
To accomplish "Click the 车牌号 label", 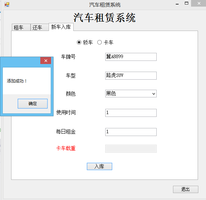I will (68, 57).
